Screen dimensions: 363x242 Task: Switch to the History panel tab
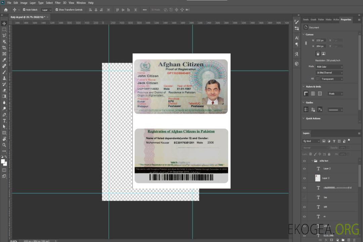tap(328, 19)
